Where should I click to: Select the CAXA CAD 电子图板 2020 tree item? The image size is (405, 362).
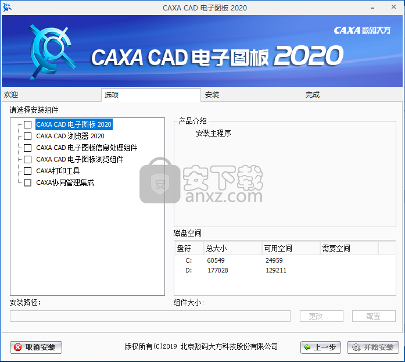[x=74, y=124]
